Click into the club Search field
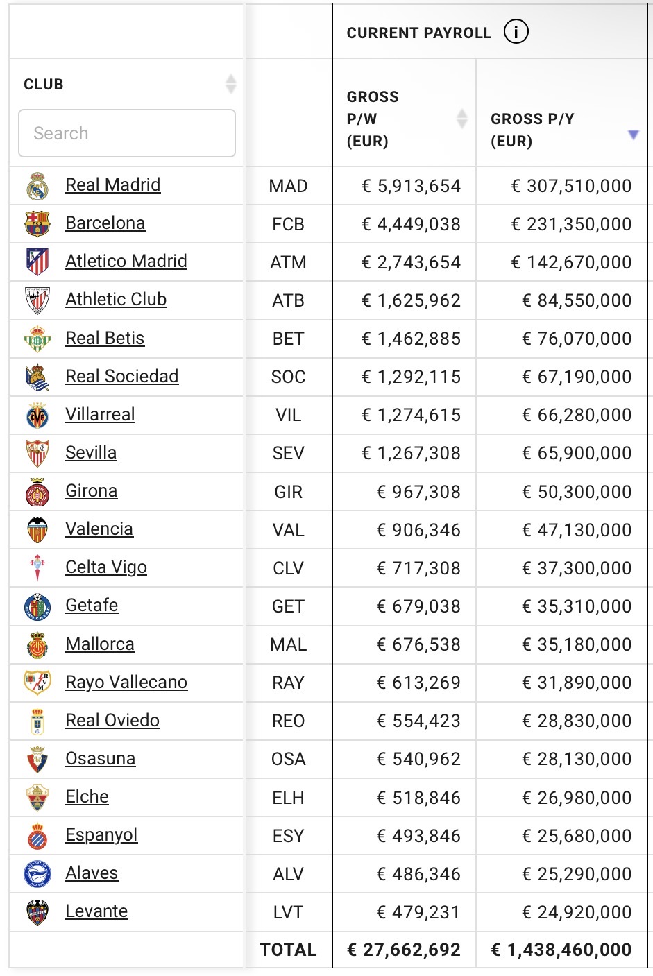The width and height of the screenshot is (653, 976). click(x=127, y=133)
